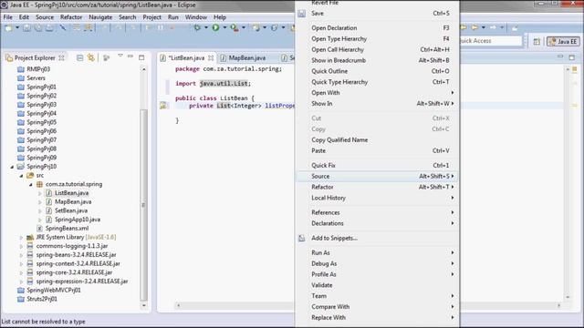Viewport: 584px width, 328px height.
Task: Click the Debug bug icon in the toolbar
Action: tap(197, 28)
